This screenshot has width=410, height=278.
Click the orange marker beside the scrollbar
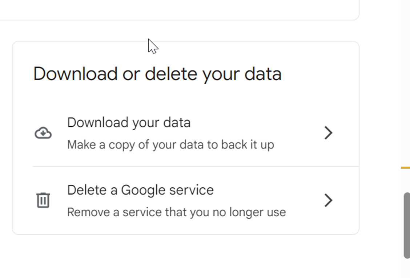[x=405, y=168]
